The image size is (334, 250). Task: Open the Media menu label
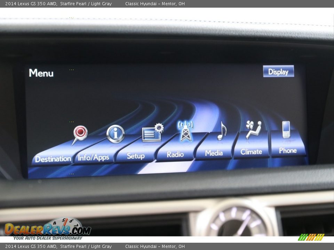[x=214, y=153]
